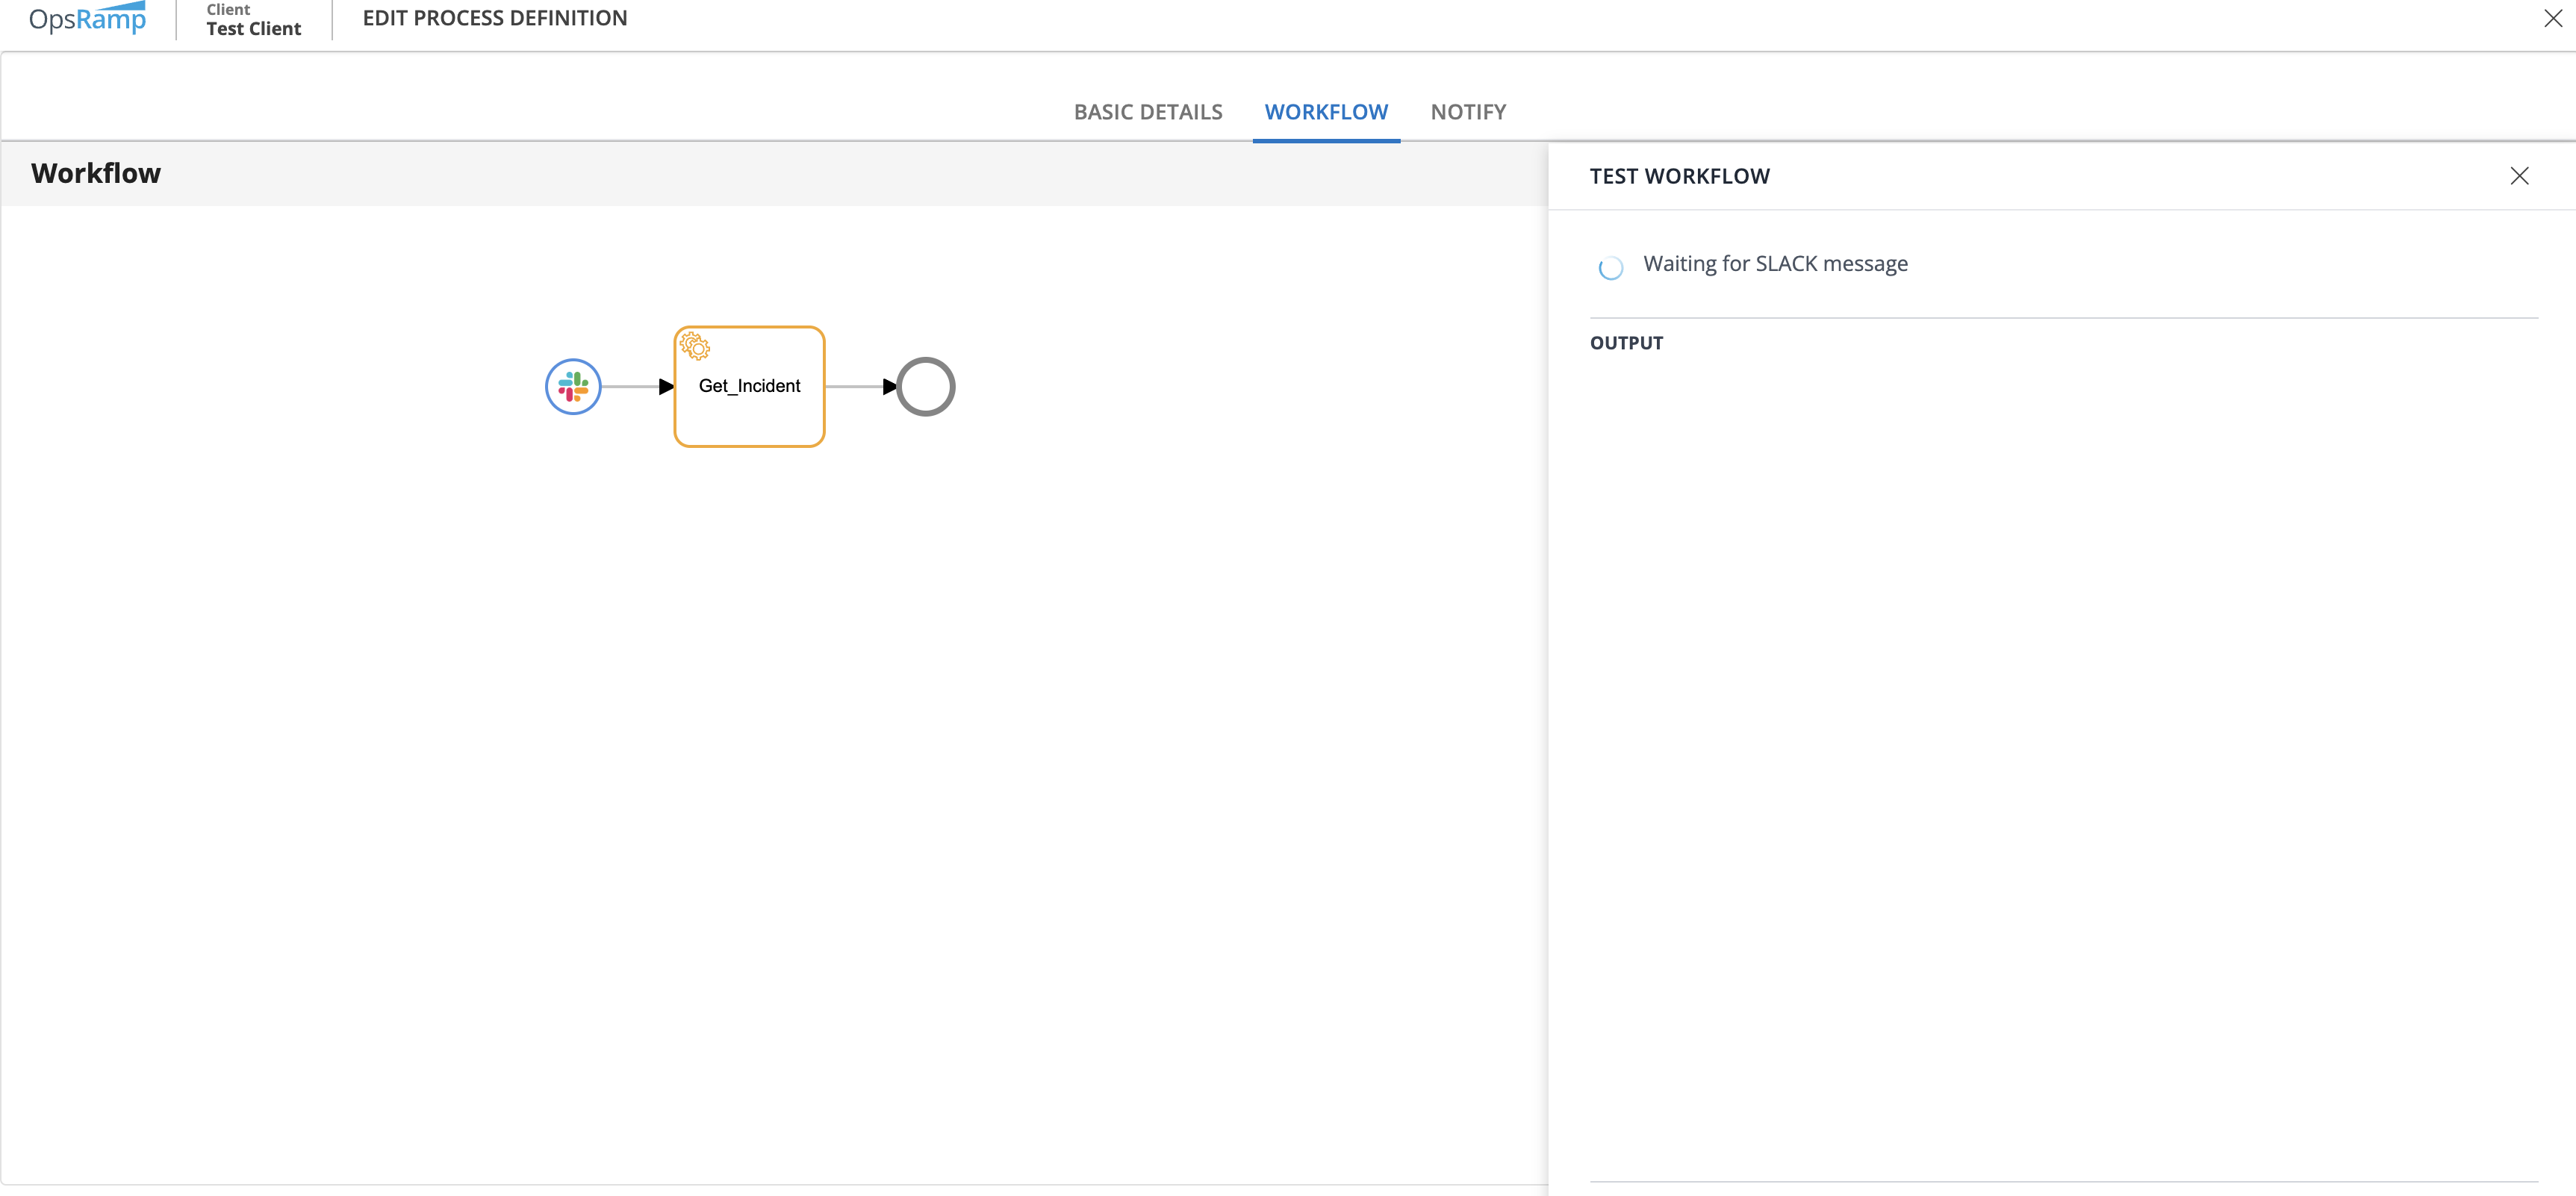Screen dimensions: 2576x1196
Task: Click the Edit Process Definition title
Action: pyautogui.click(x=494, y=18)
